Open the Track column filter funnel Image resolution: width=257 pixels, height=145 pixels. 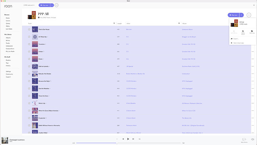[x=114, y=23]
